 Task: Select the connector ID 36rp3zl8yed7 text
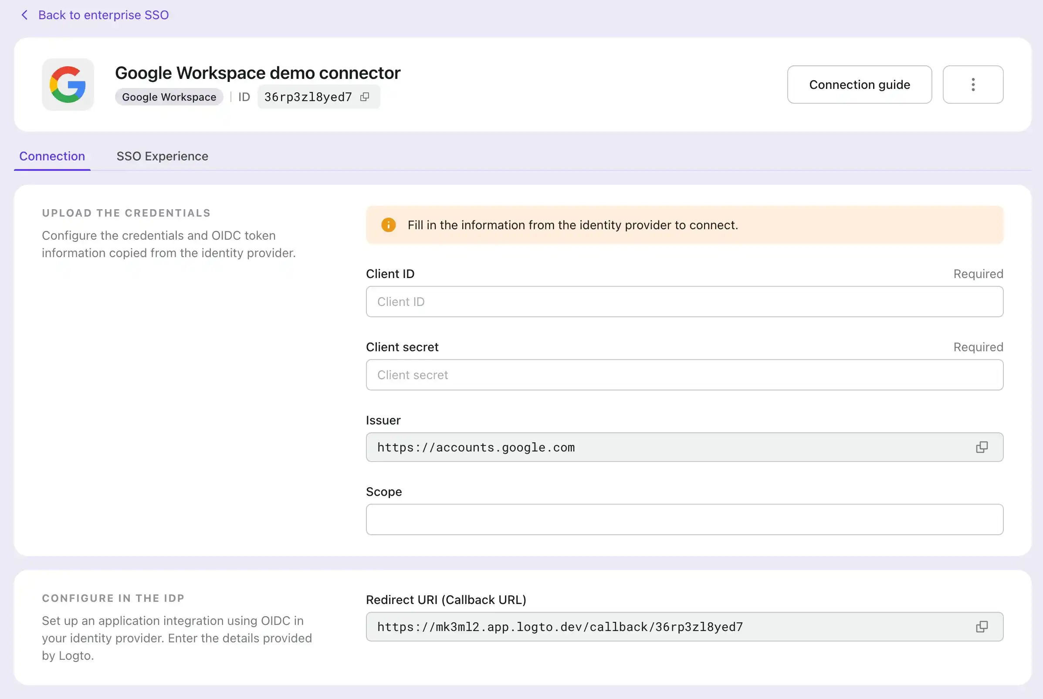[x=308, y=97]
